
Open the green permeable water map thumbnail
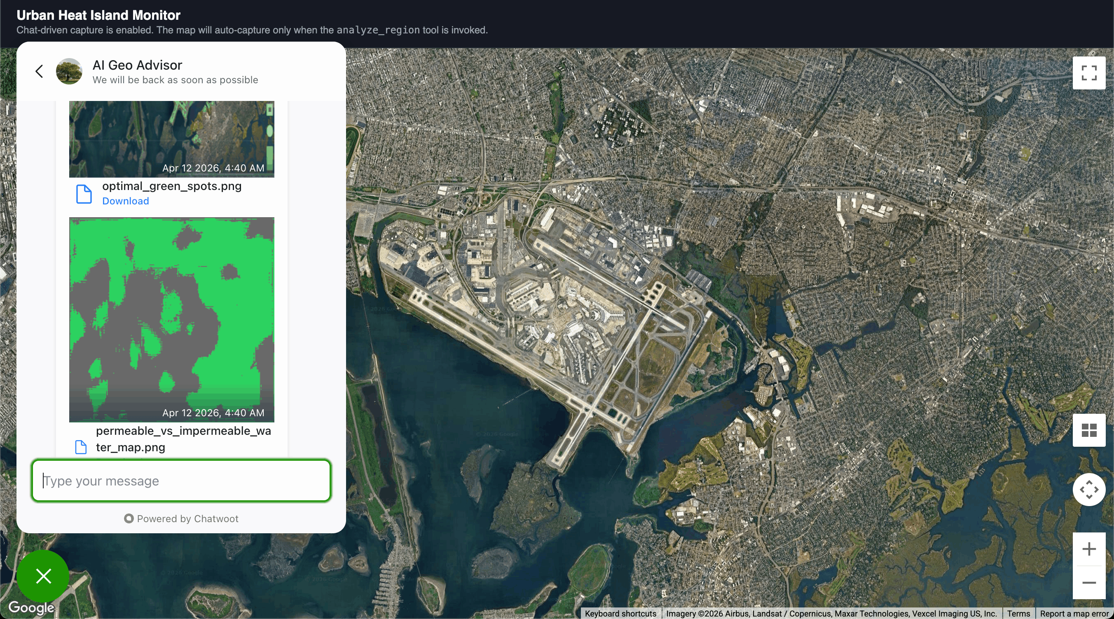point(171,319)
